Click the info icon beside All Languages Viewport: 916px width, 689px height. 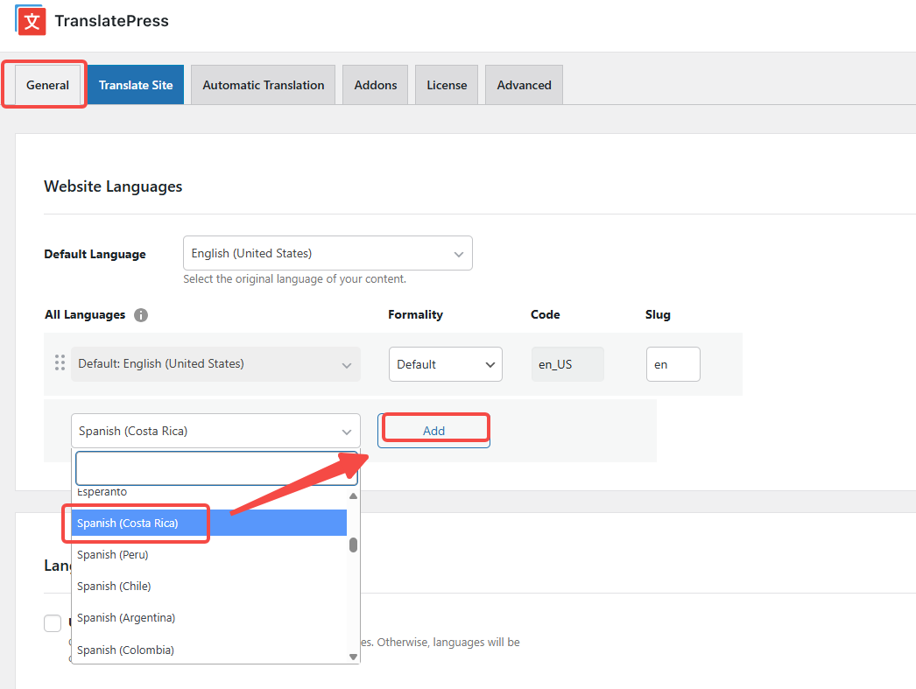pyautogui.click(x=141, y=315)
